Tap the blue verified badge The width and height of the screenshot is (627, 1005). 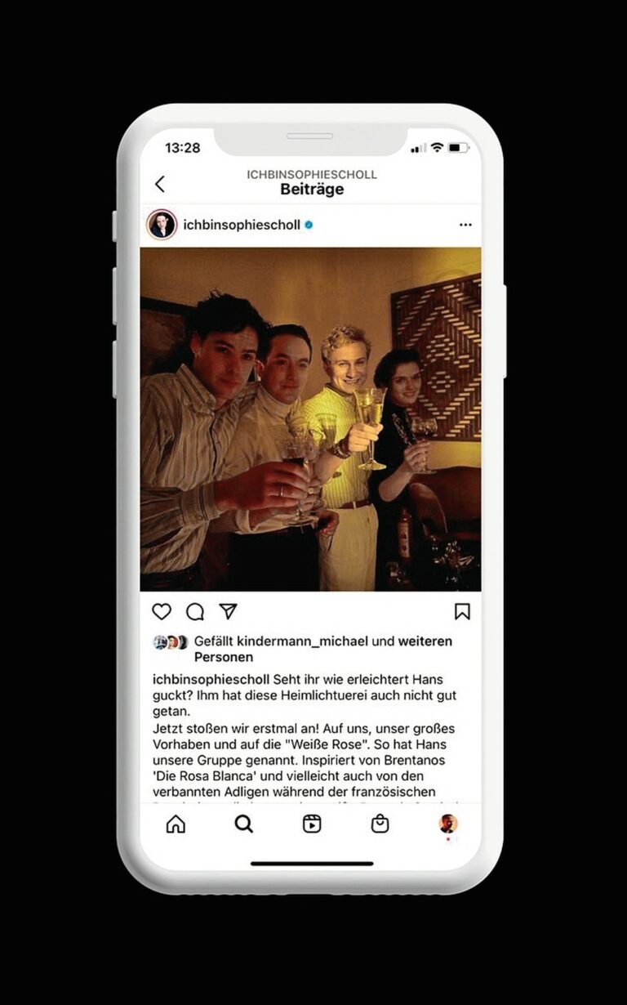[x=309, y=225]
